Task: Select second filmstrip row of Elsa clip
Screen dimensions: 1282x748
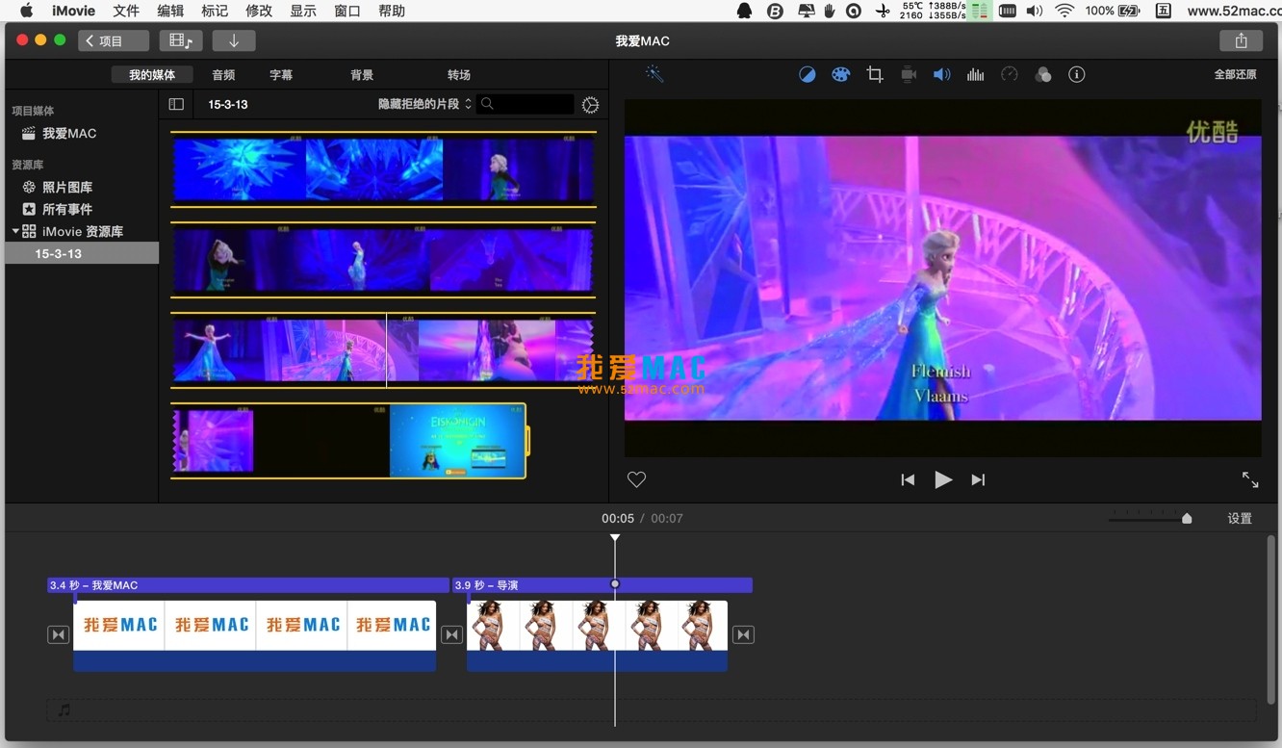Action: 383,260
